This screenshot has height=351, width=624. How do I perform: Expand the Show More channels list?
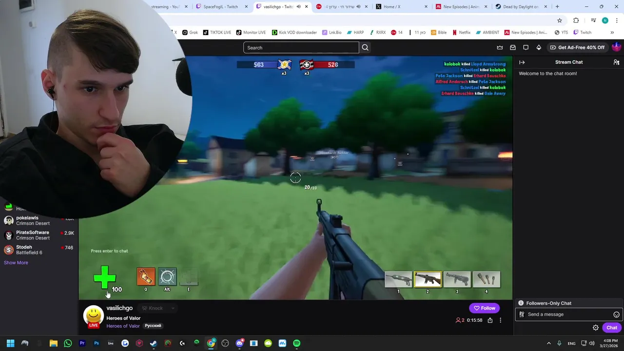[x=16, y=263]
